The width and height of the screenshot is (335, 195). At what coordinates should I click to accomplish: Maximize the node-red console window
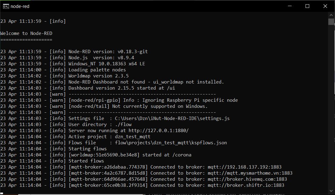click(x=307, y=6)
